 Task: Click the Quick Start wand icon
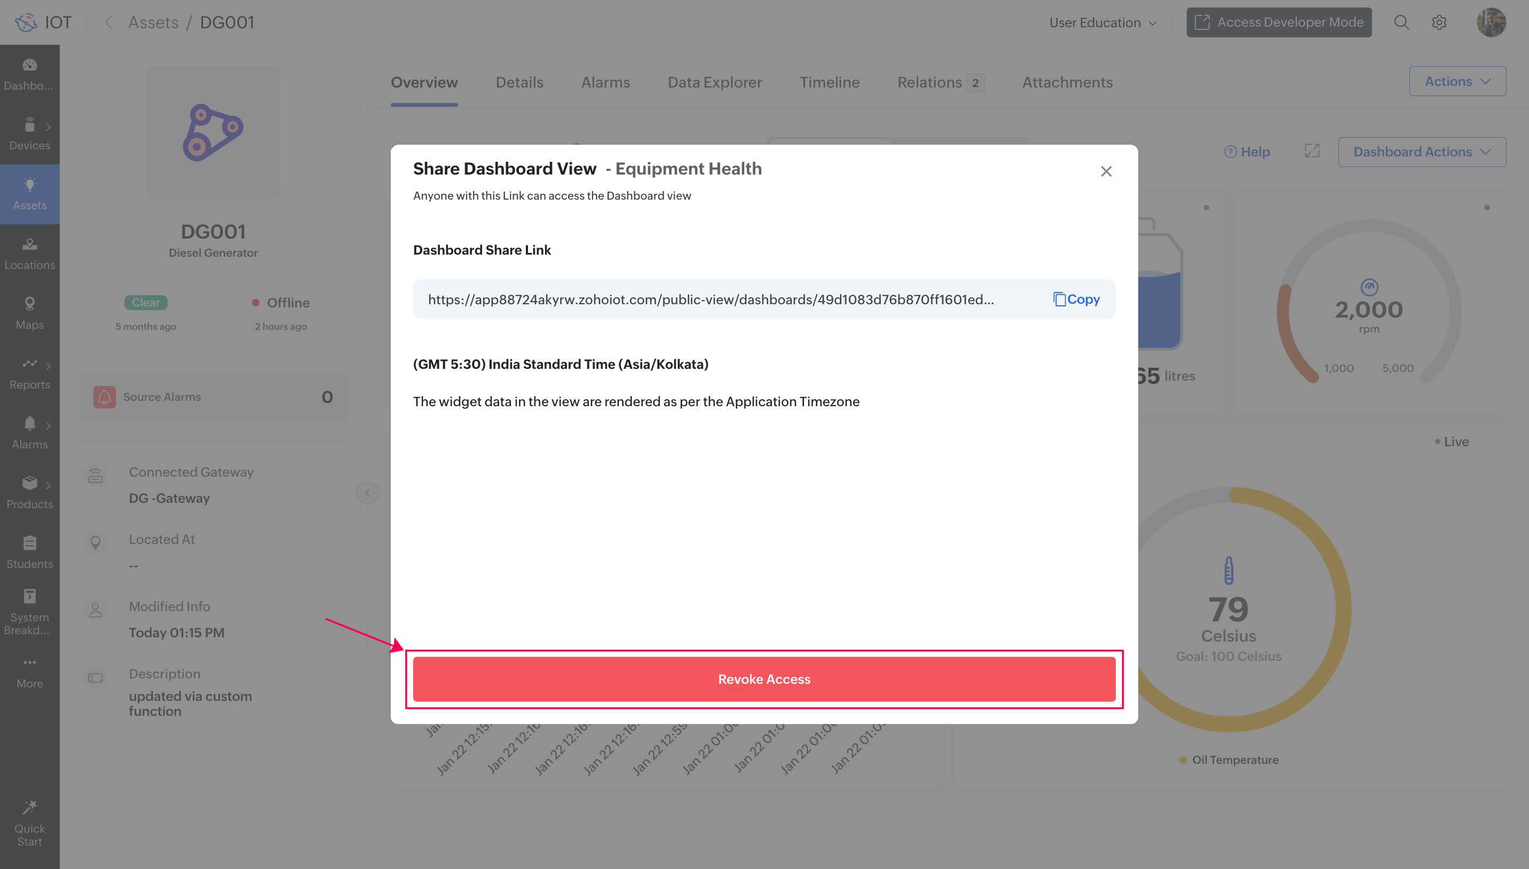(x=29, y=807)
